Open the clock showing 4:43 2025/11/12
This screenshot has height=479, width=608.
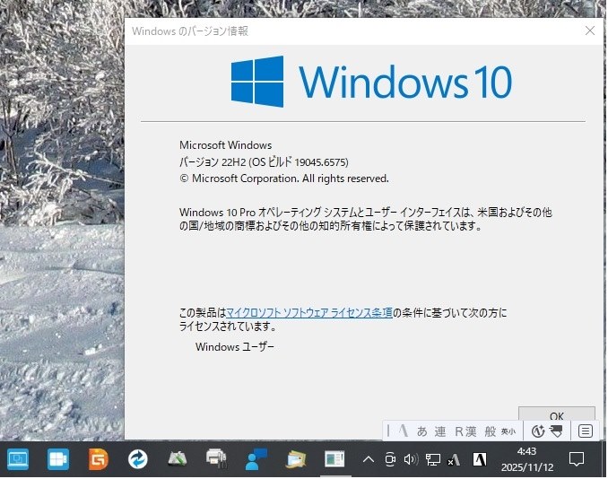coord(527,459)
